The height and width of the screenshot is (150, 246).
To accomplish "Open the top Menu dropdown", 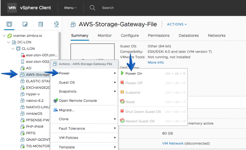I will [71, 8].
